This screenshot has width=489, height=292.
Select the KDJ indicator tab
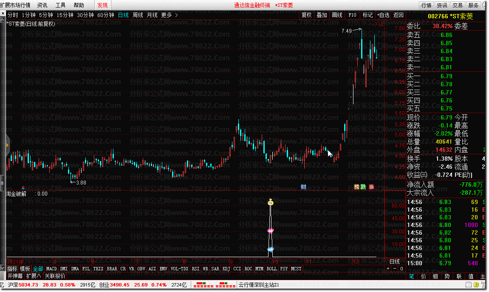pyautogui.click(x=226, y=269)
